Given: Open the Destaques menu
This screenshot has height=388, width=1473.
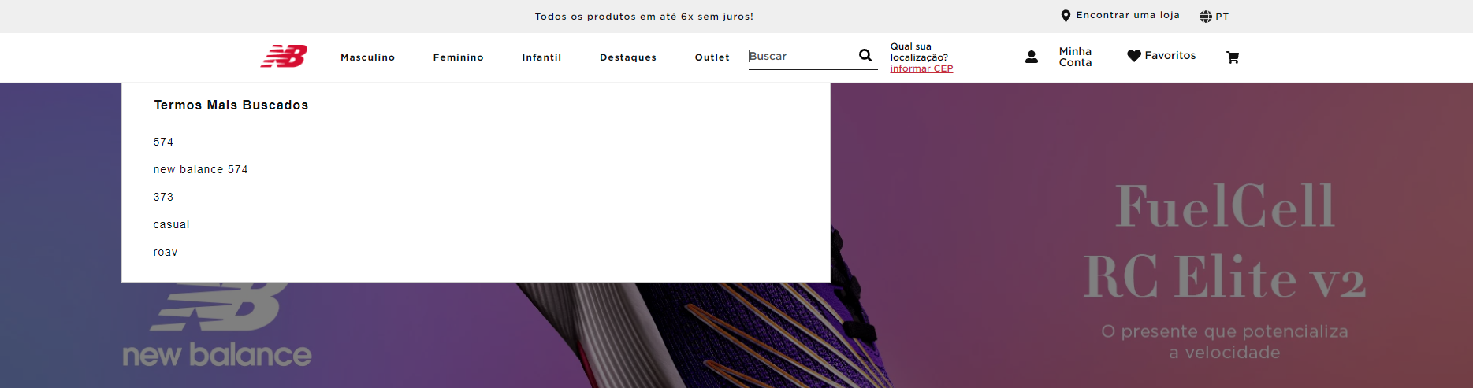Looking at the screenshot, I should pos(628,57).
